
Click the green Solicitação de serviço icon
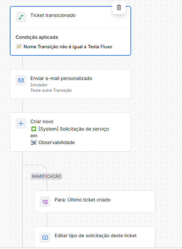(x=34, y=129)
